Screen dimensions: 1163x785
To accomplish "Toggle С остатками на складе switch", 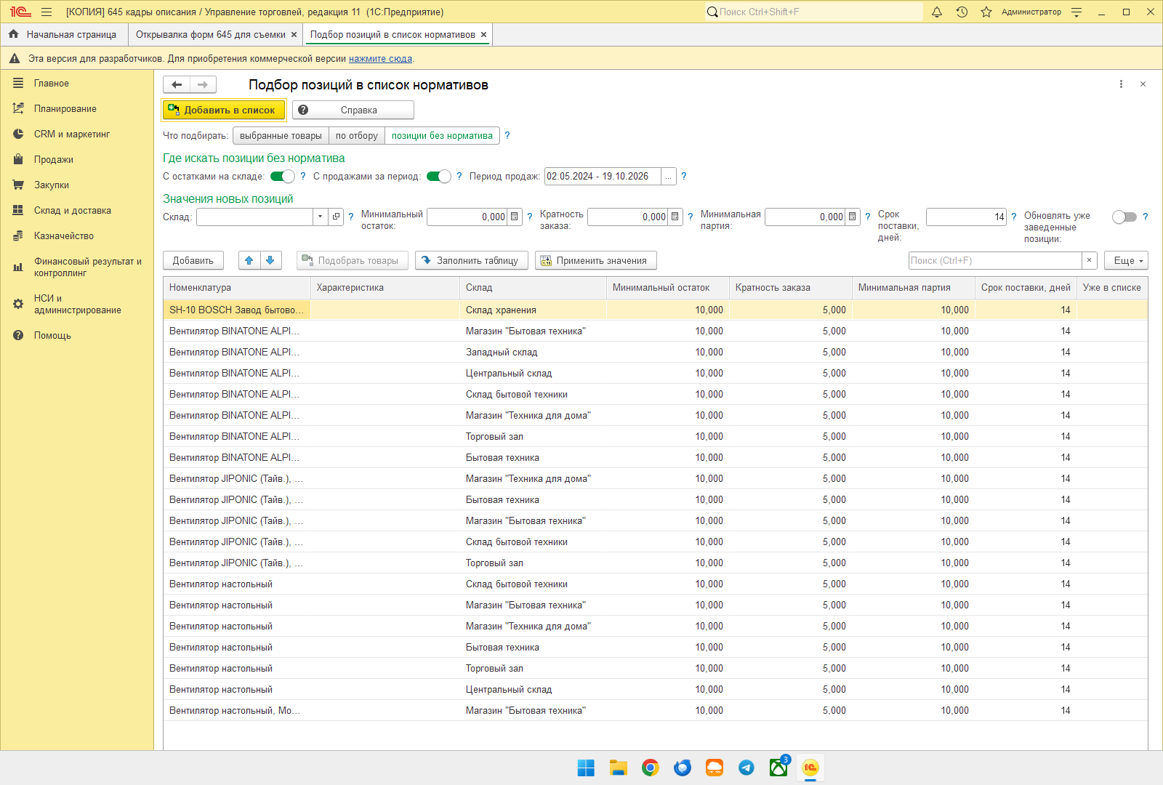I will click(x=282, y=176).
